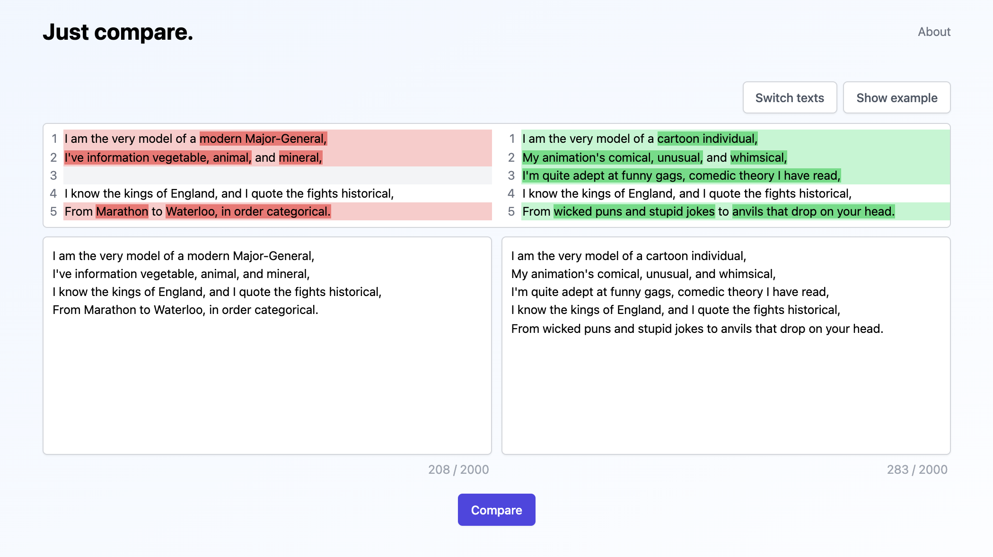Click the highlighted 'modern Major-General,' deletion

click(x=263, y=139)
